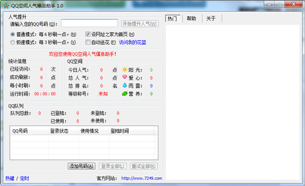Click the 登陆时间 column header
Screen dimensions: 305x186
coord(131,131)
